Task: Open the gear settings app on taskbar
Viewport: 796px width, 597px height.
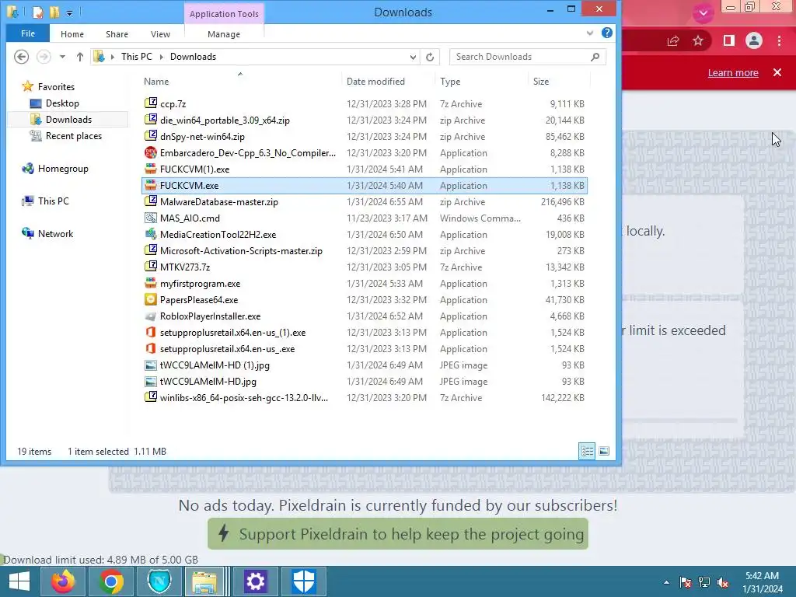Action: point(255,581)
